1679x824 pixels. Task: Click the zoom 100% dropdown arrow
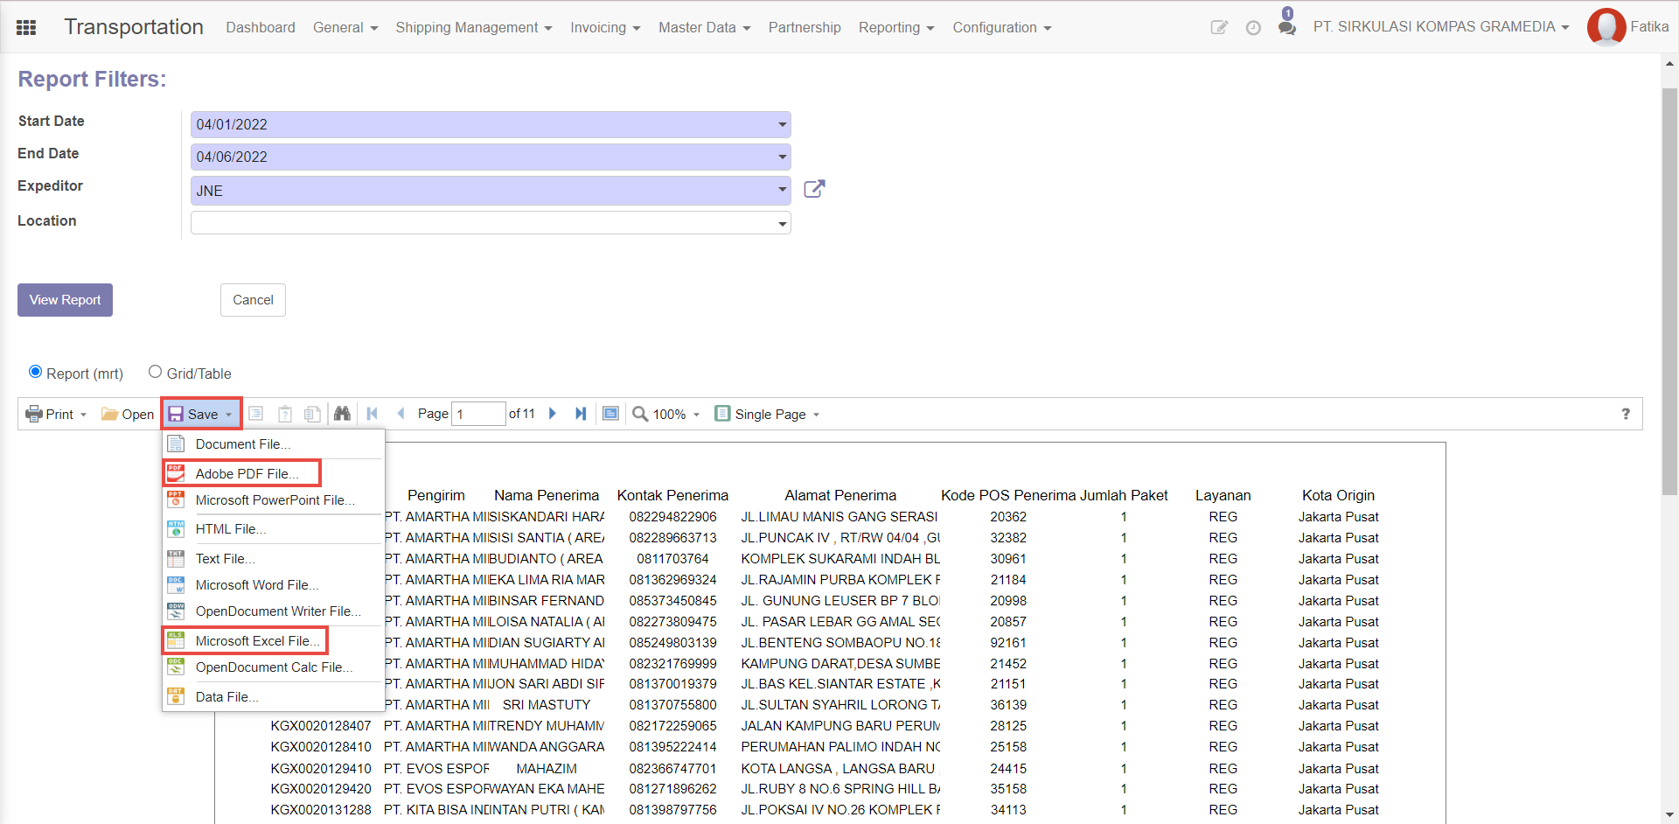click(697, 415)
